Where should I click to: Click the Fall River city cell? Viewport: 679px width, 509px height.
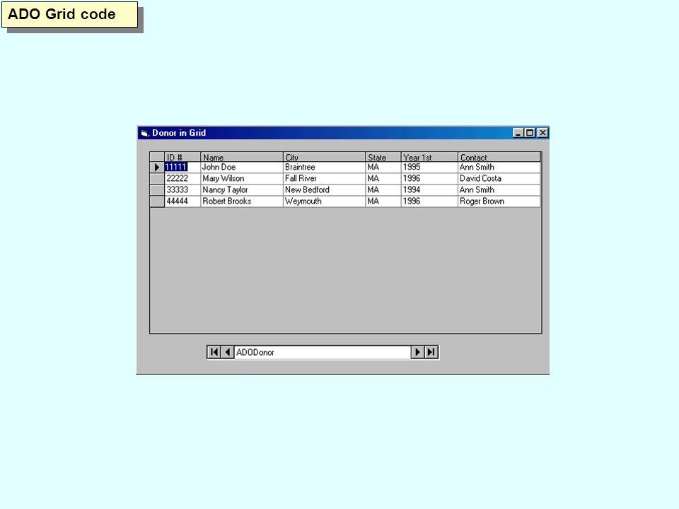click(x=325, y=178)
